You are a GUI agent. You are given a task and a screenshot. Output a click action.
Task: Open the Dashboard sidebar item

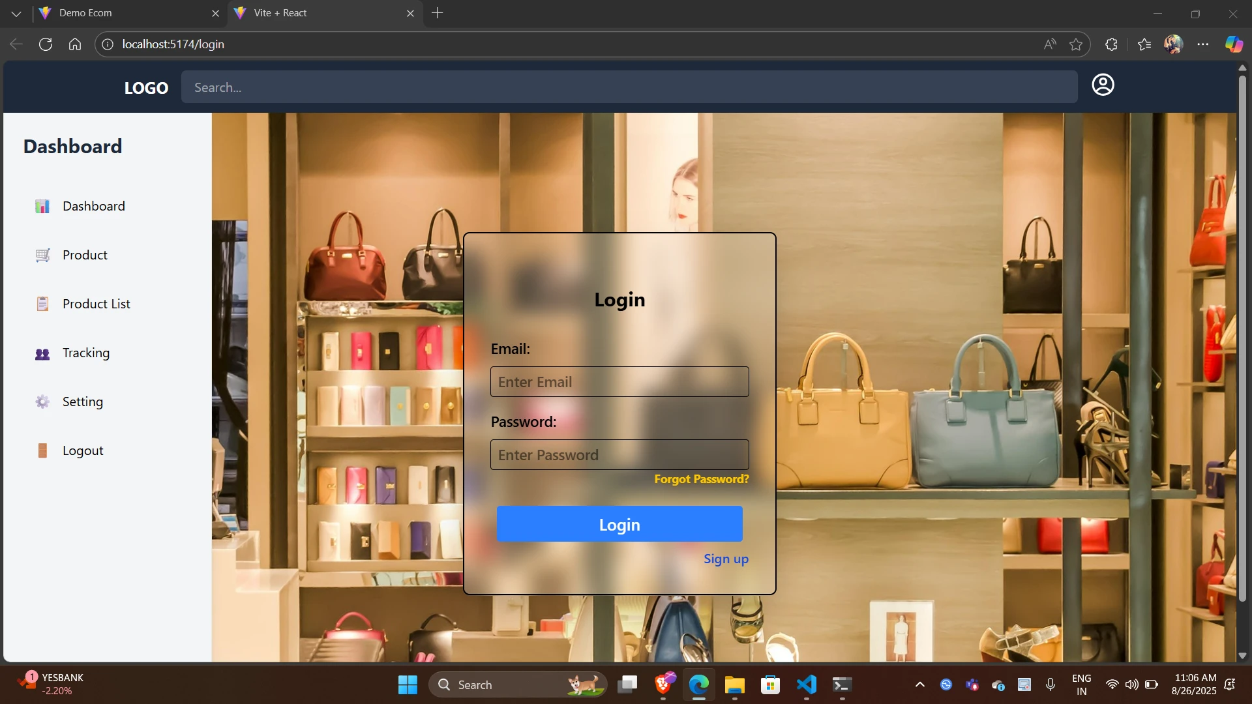pyautogui.click(x=93, y=206)
